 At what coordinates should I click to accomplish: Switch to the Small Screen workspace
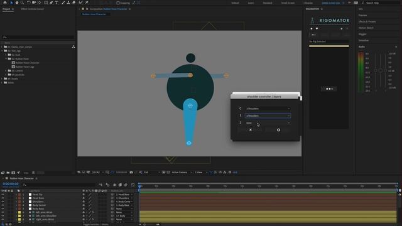[x=288, y=3]
